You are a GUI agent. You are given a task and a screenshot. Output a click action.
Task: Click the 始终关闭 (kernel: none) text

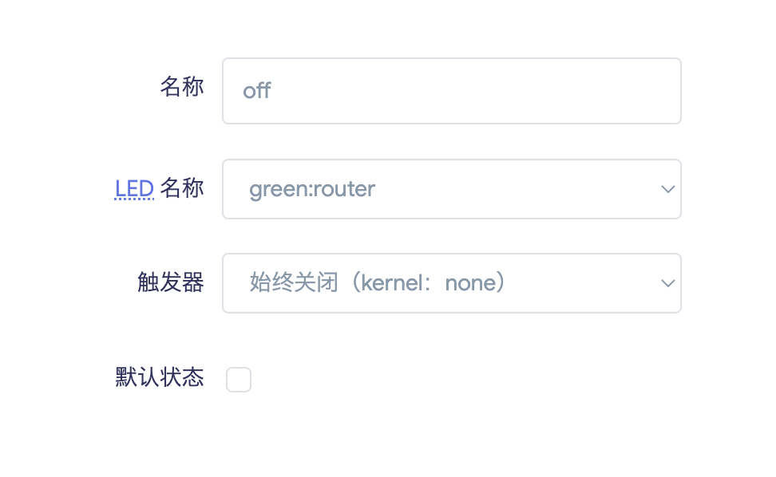(378, 282)
